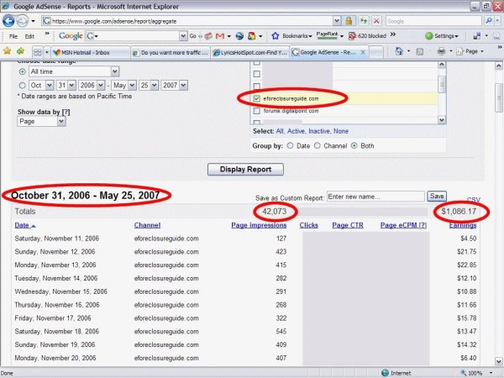Screen dimensions: 504x378
Task: Open the news icon beside Go button
Action: [x=208, y=36]
